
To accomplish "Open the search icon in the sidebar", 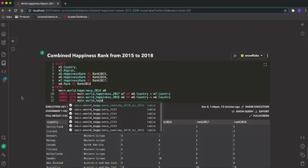I will (3, 138).
